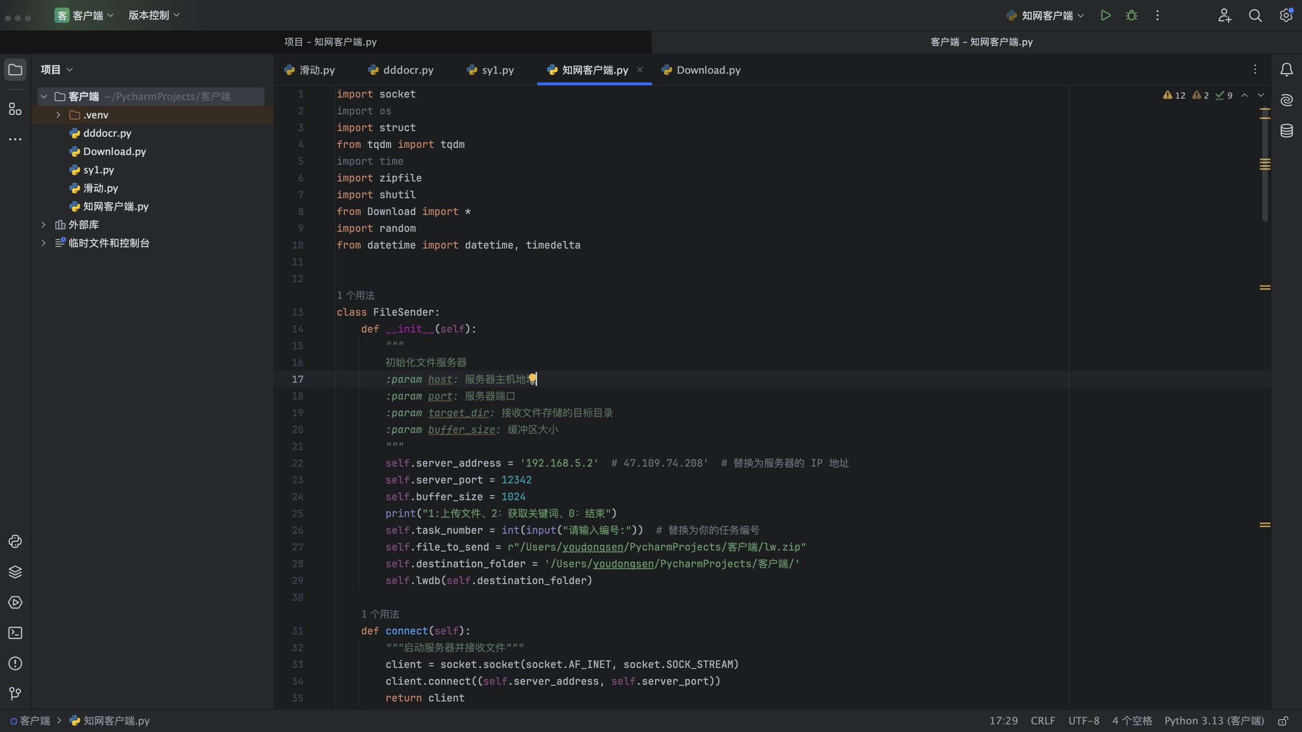Select the 客户端 - 知网客户端.py window tab

point(976,42)
